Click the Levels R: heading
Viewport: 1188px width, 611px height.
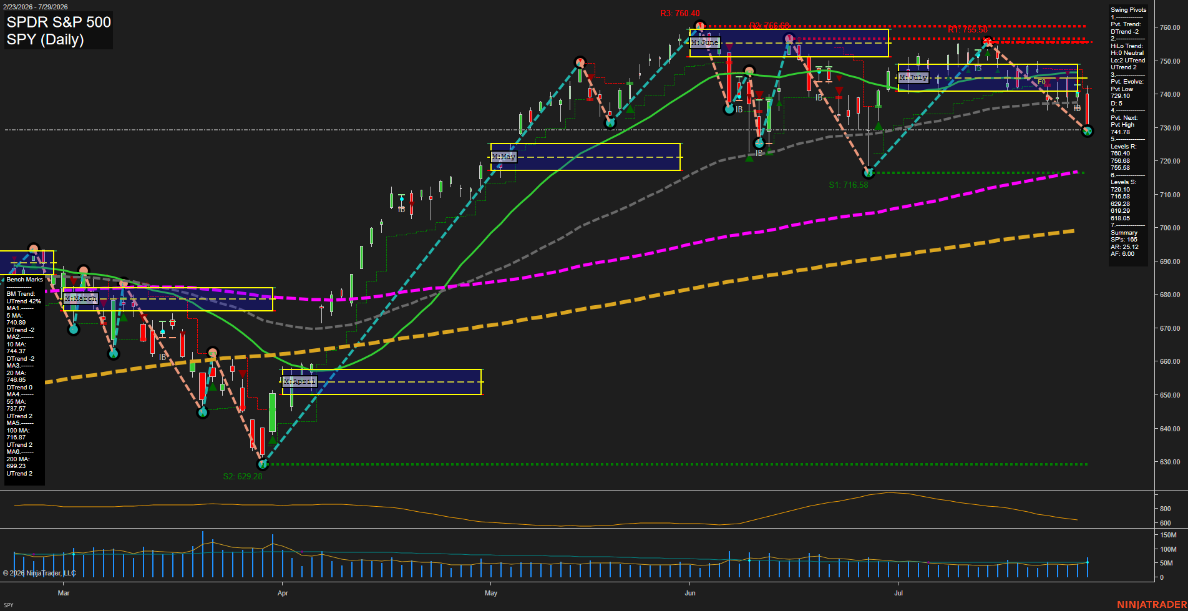click(x=1124, y=147)
